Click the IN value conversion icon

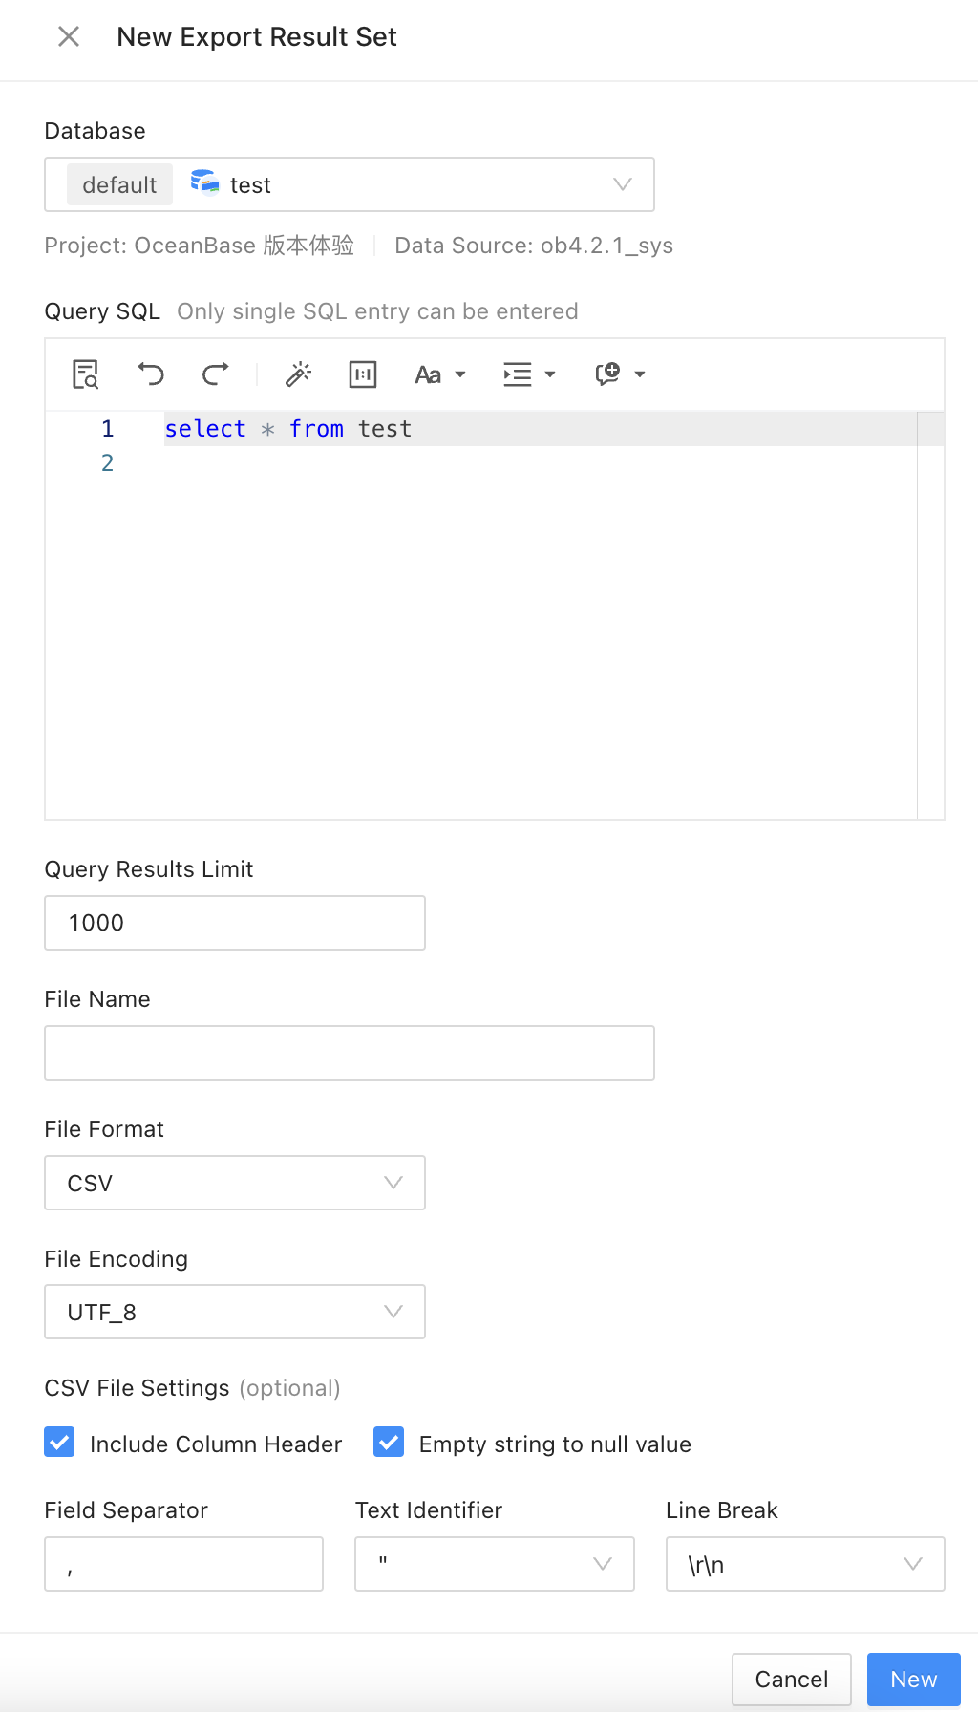363,374
